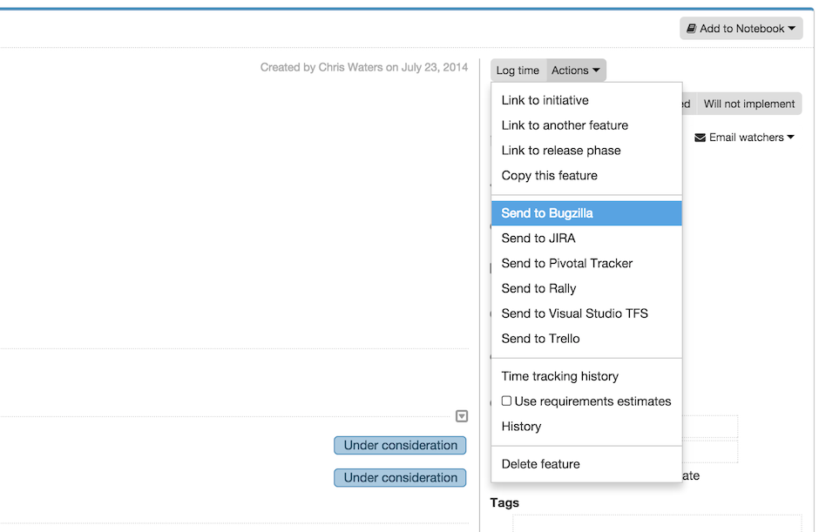Screen dimensions: 819x532
Task: Select Send to Trello
Action: (538, 338)
